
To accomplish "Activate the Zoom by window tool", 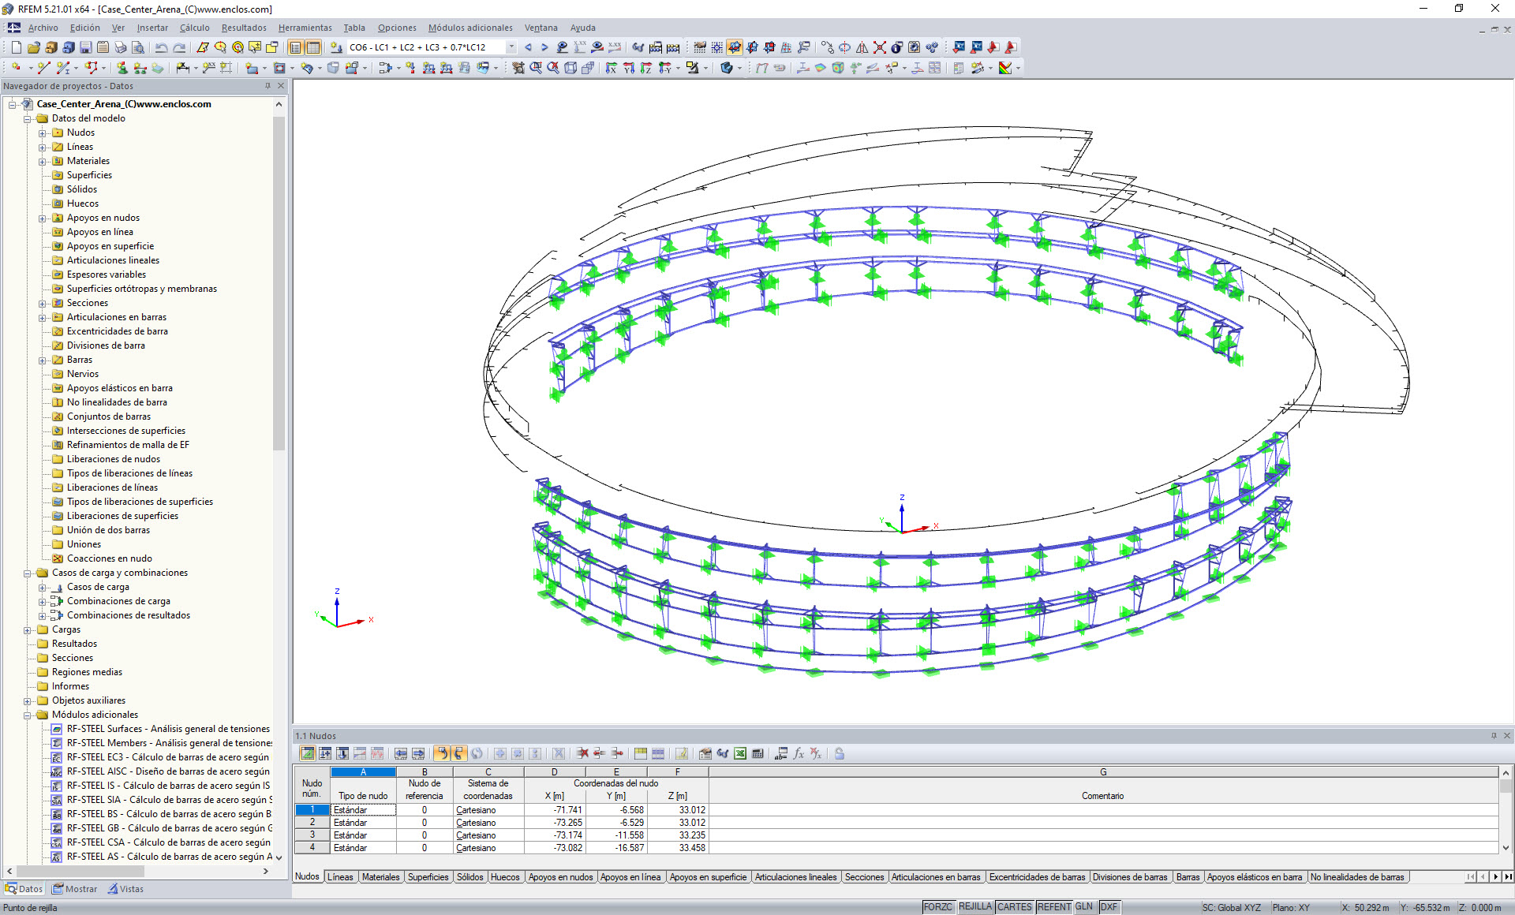I will (535, 68).
